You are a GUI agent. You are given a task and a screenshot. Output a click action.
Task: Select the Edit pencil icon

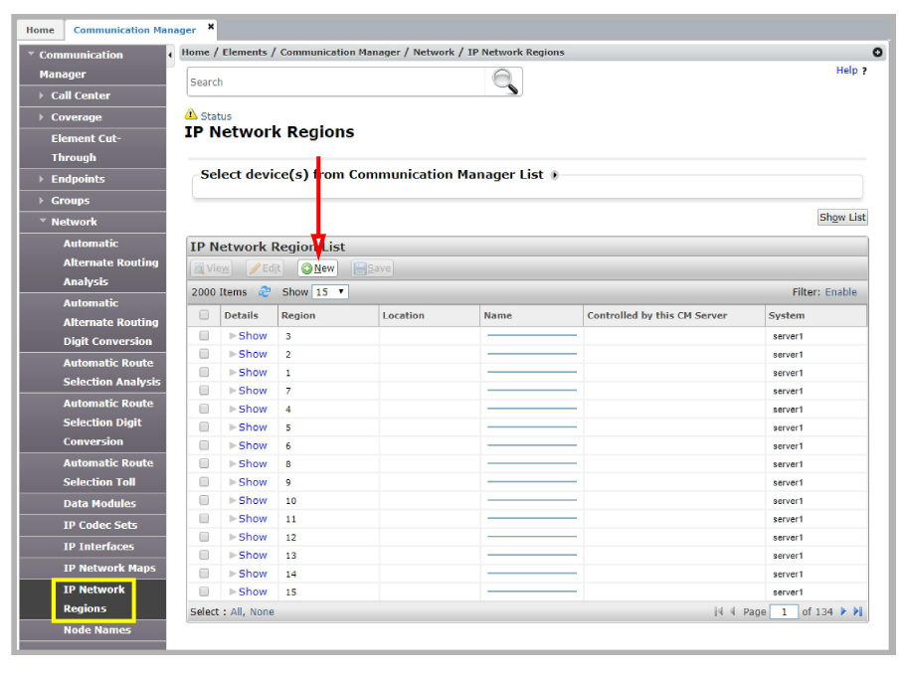click(x=257, y=268)
